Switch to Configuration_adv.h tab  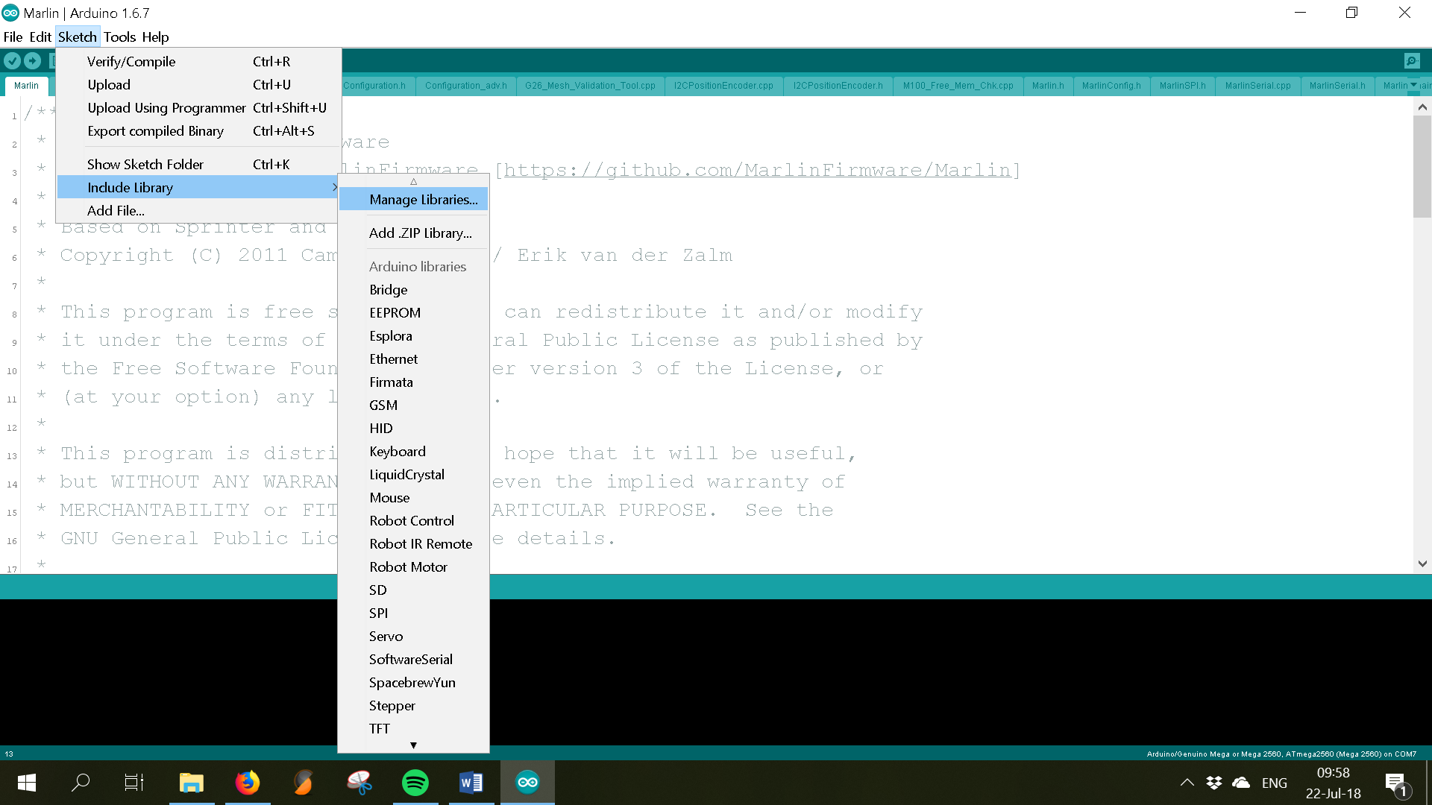coord(465,86)
